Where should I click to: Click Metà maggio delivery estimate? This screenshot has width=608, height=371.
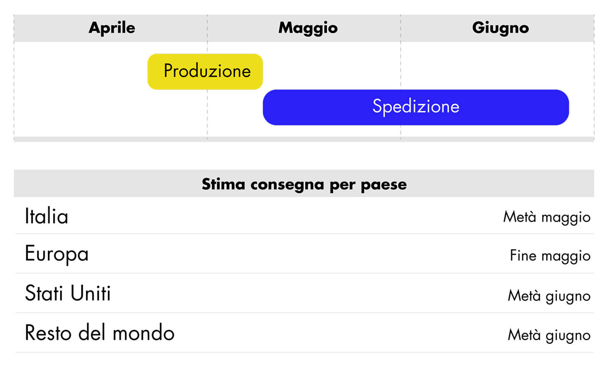(546, 217)
